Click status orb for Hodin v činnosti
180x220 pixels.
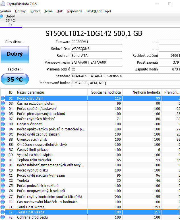pyautogui.click(x=3, y=124)
